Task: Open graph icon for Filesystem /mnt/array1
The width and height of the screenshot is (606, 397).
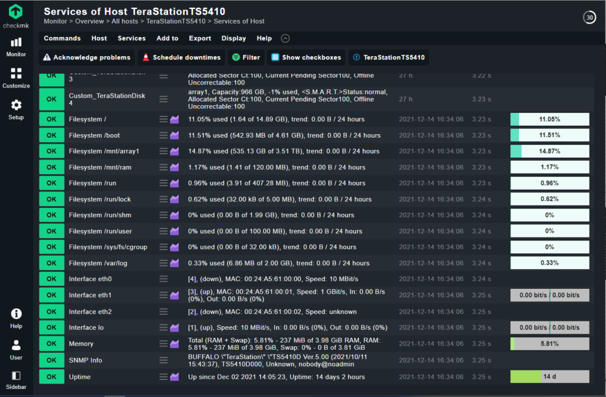Action: click(x=175, y=151)
